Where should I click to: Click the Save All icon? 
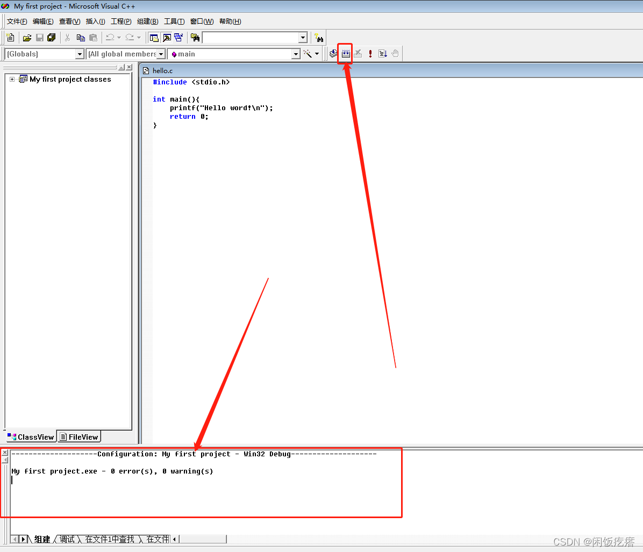point(52,38)
